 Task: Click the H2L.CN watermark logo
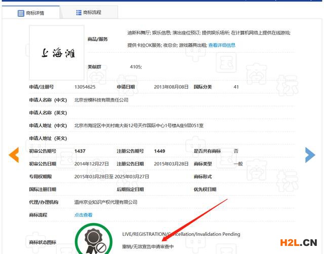pos(297,241)
